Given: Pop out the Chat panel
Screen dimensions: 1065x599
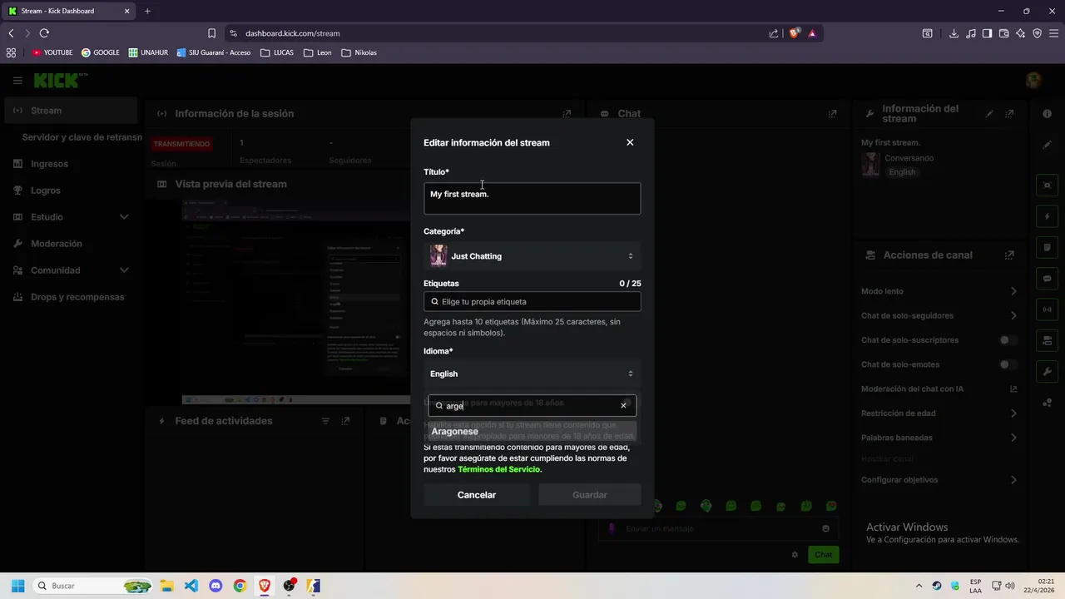Looking at the screenshot, I should [832, 114].
